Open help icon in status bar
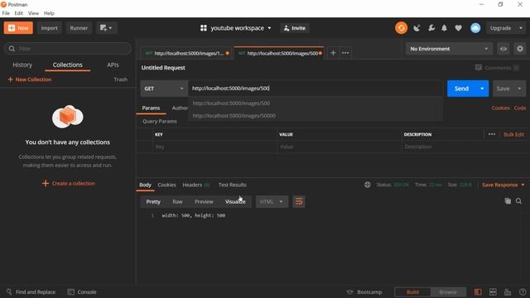 point(523,292)
